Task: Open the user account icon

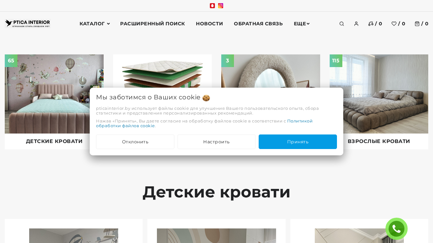Action: [356, 24]
